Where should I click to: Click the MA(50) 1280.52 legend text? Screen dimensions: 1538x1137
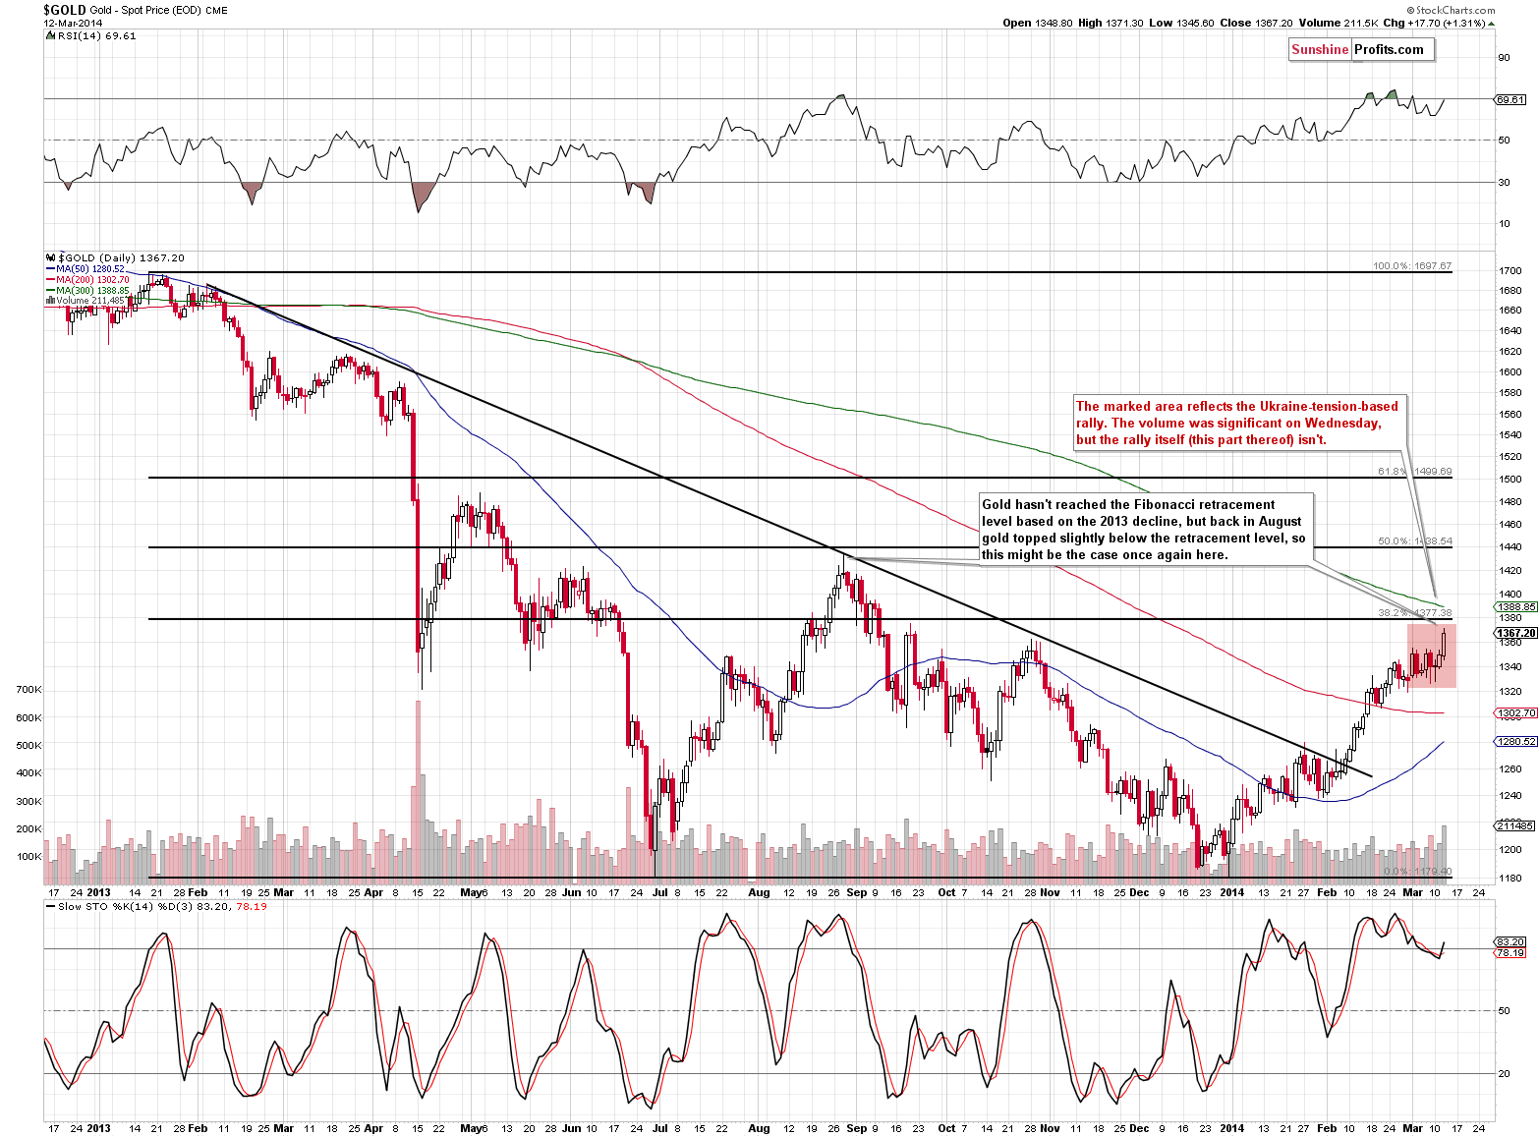point(90,269)
